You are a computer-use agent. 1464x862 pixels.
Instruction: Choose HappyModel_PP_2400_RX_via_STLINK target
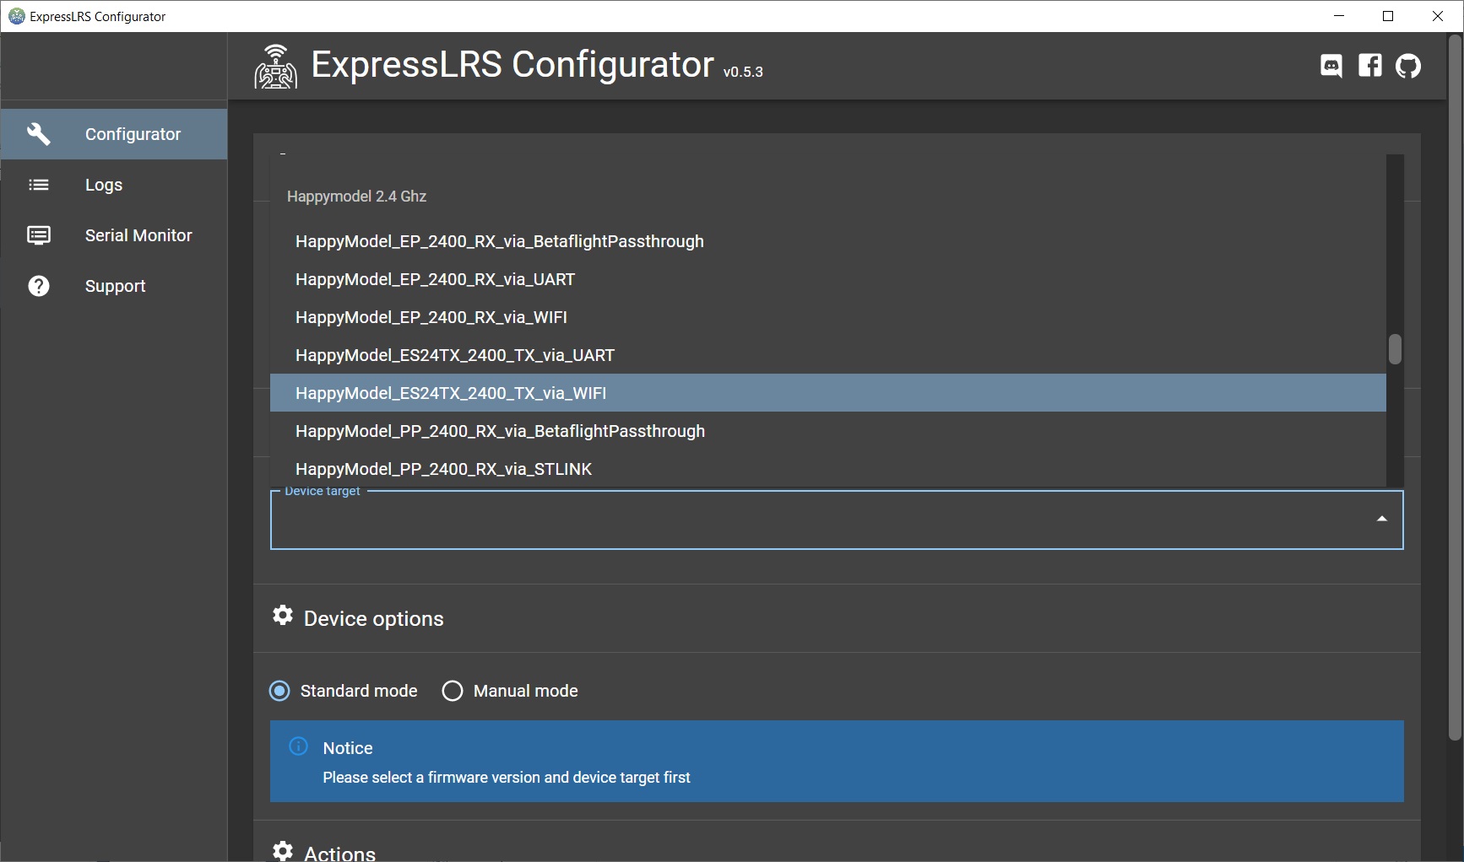[828, 469]
